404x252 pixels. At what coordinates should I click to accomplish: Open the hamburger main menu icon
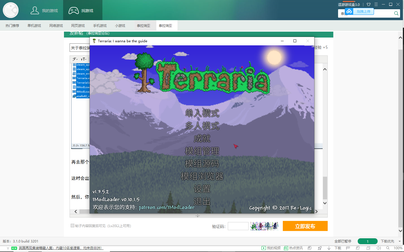(376, 4)
